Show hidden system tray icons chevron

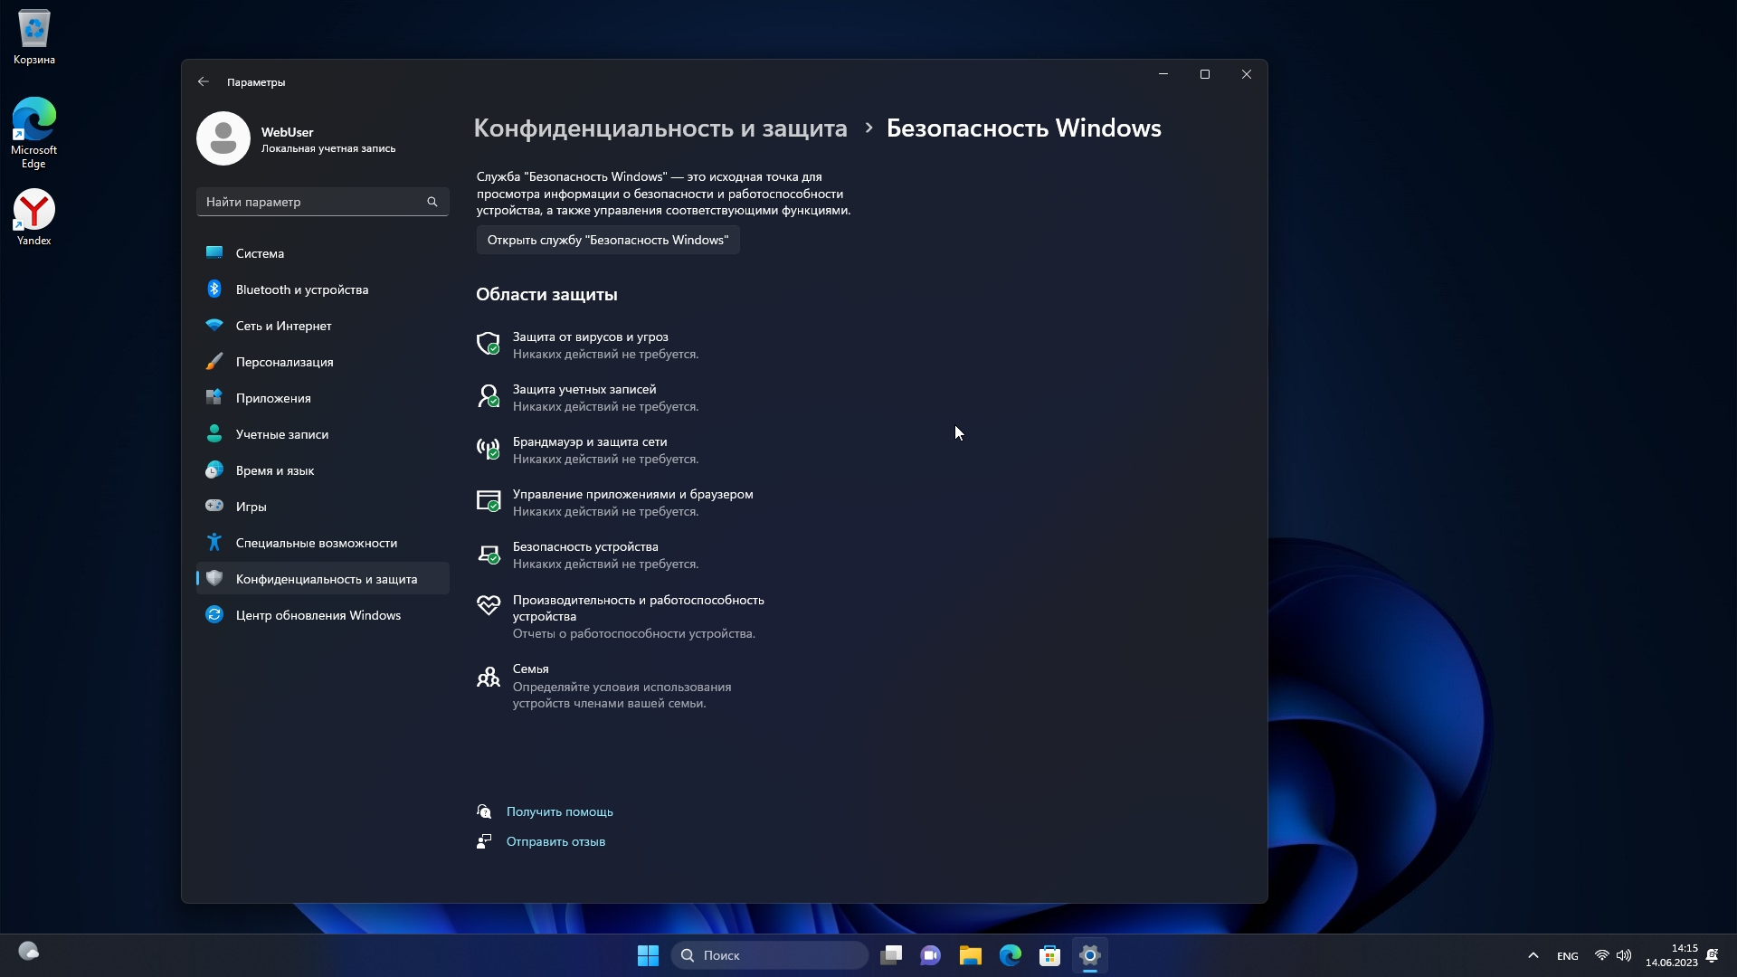pos(1533,955)
